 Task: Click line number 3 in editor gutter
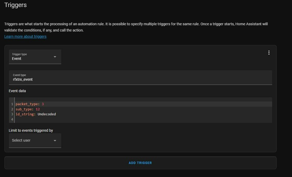coord(12,114)
